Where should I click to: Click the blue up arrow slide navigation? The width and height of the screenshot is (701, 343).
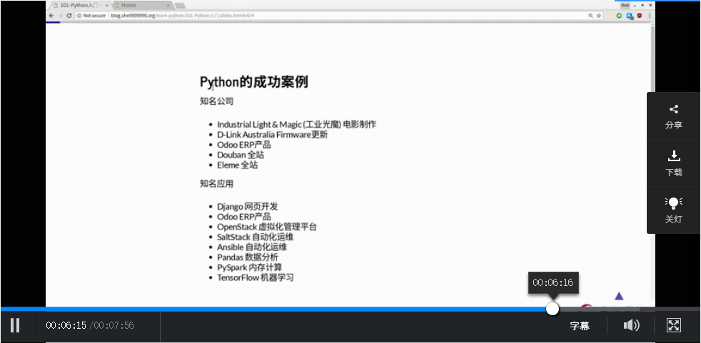[619, 296]
